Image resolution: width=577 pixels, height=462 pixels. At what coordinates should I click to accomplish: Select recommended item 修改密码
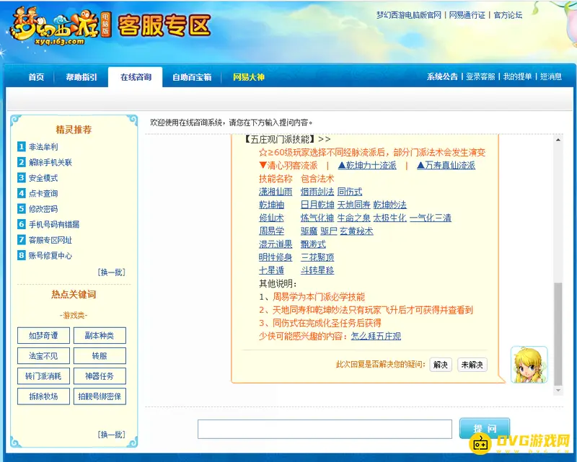(x=43, y=209)
